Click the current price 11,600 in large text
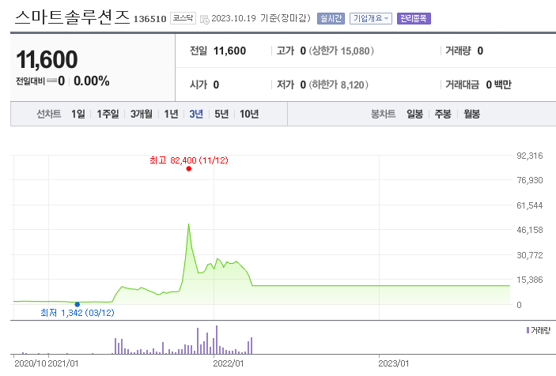 (47, 59)
